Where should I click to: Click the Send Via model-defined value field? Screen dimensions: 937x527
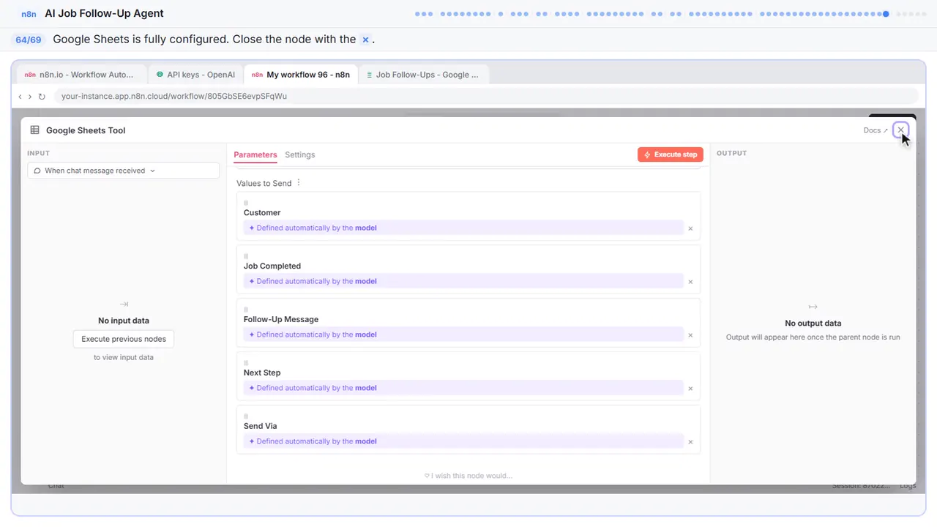coord(463,441)
